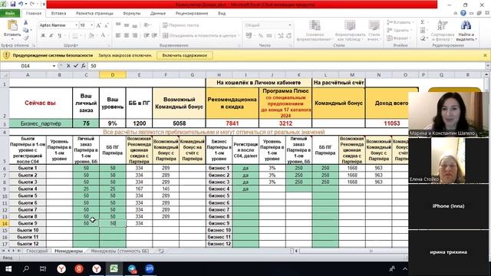
Task: Click the Increase Indent icon
Action: (x=154, y=35)
